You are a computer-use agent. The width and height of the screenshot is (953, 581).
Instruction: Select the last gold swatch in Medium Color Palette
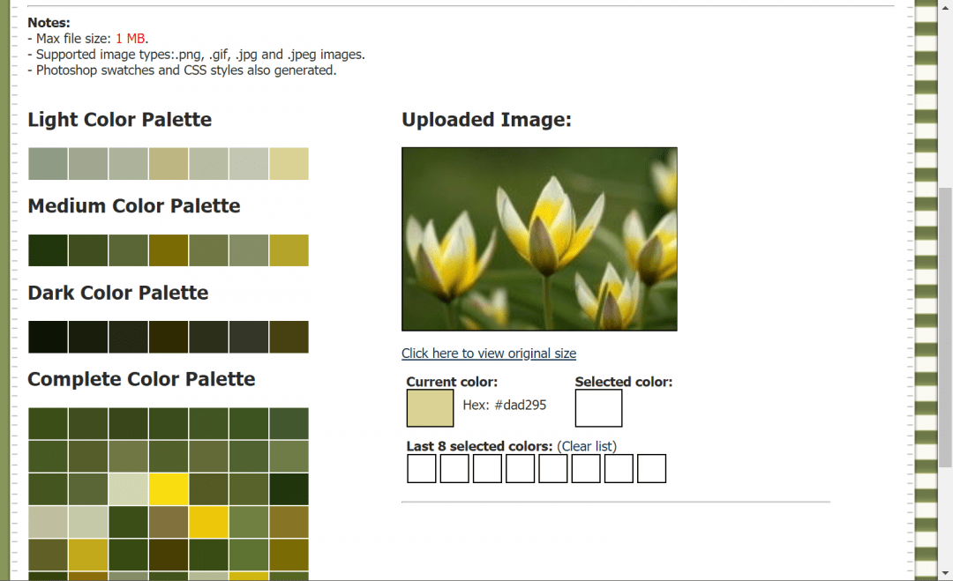pyautogui.click(x=289, y=250)
